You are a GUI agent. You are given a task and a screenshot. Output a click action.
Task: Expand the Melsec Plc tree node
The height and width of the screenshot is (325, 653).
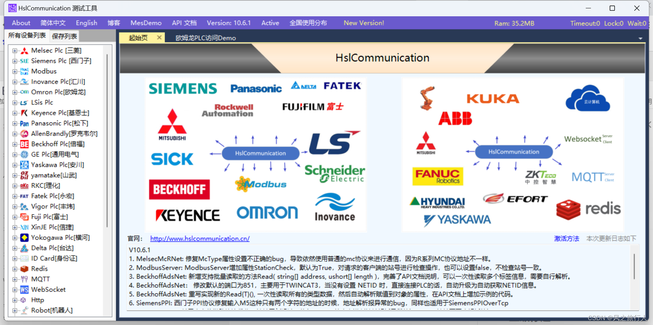point(15,51)
